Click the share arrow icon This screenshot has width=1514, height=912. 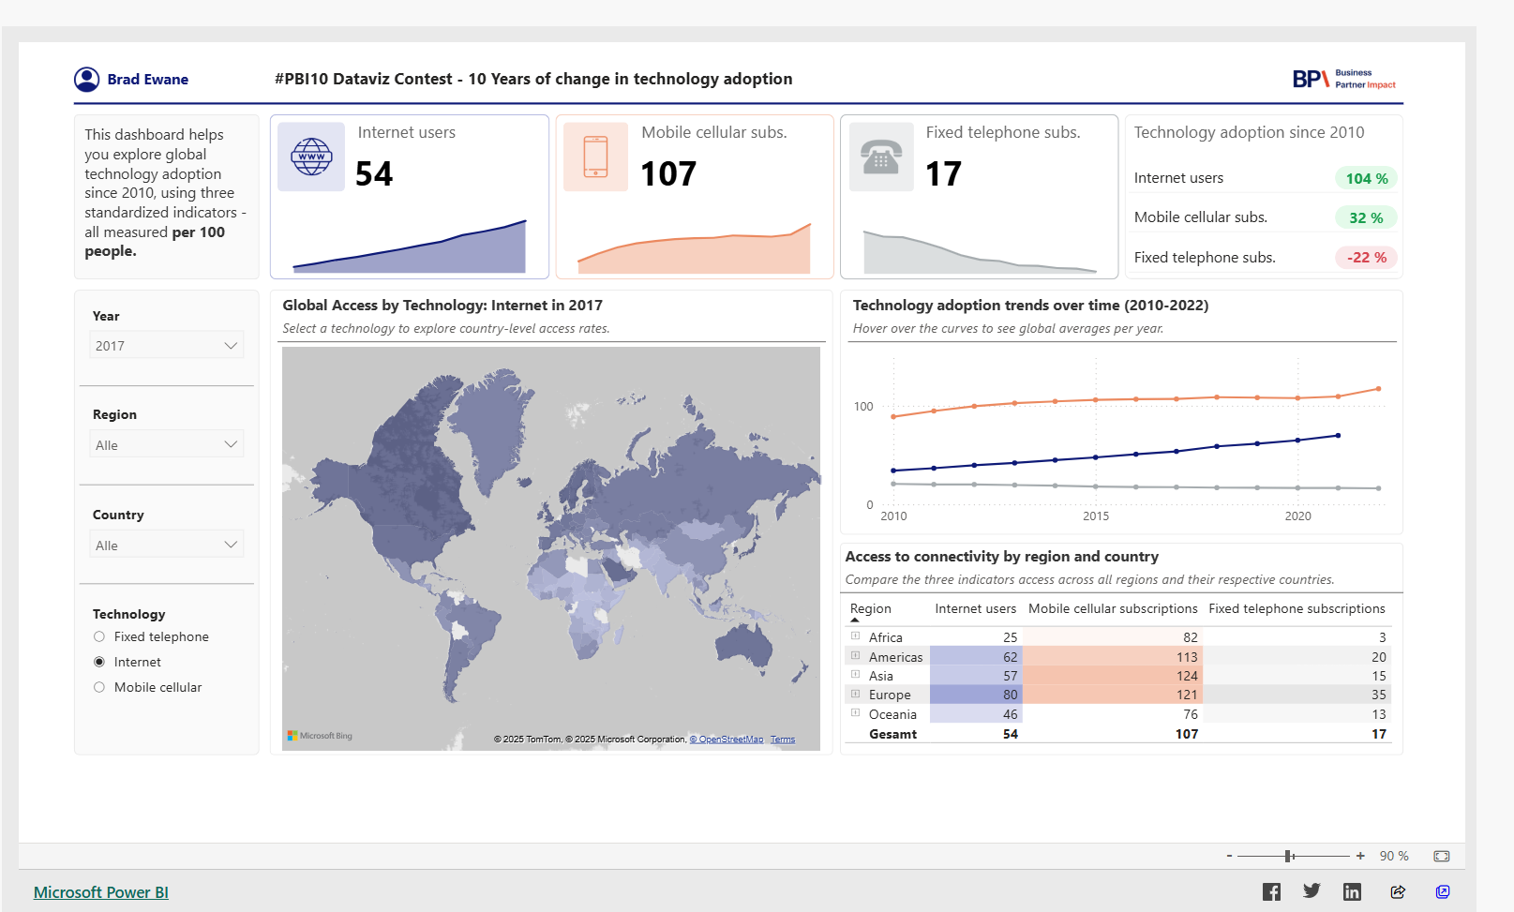(1398, 891)
